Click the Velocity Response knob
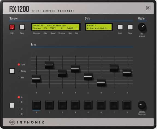The width and height of the screenshot is (157, 129). tap(142, 105)
